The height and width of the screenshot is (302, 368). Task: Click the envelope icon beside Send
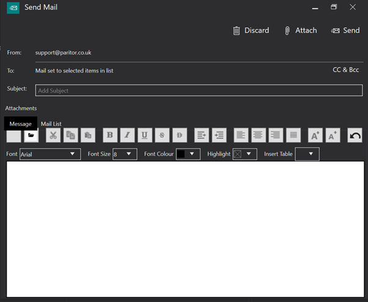pyautogui.click(x=336, y=31)
